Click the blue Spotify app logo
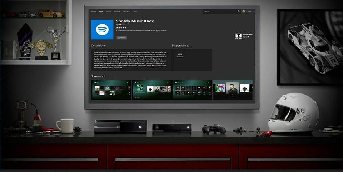The image size is (343, 172). point(102,29)
